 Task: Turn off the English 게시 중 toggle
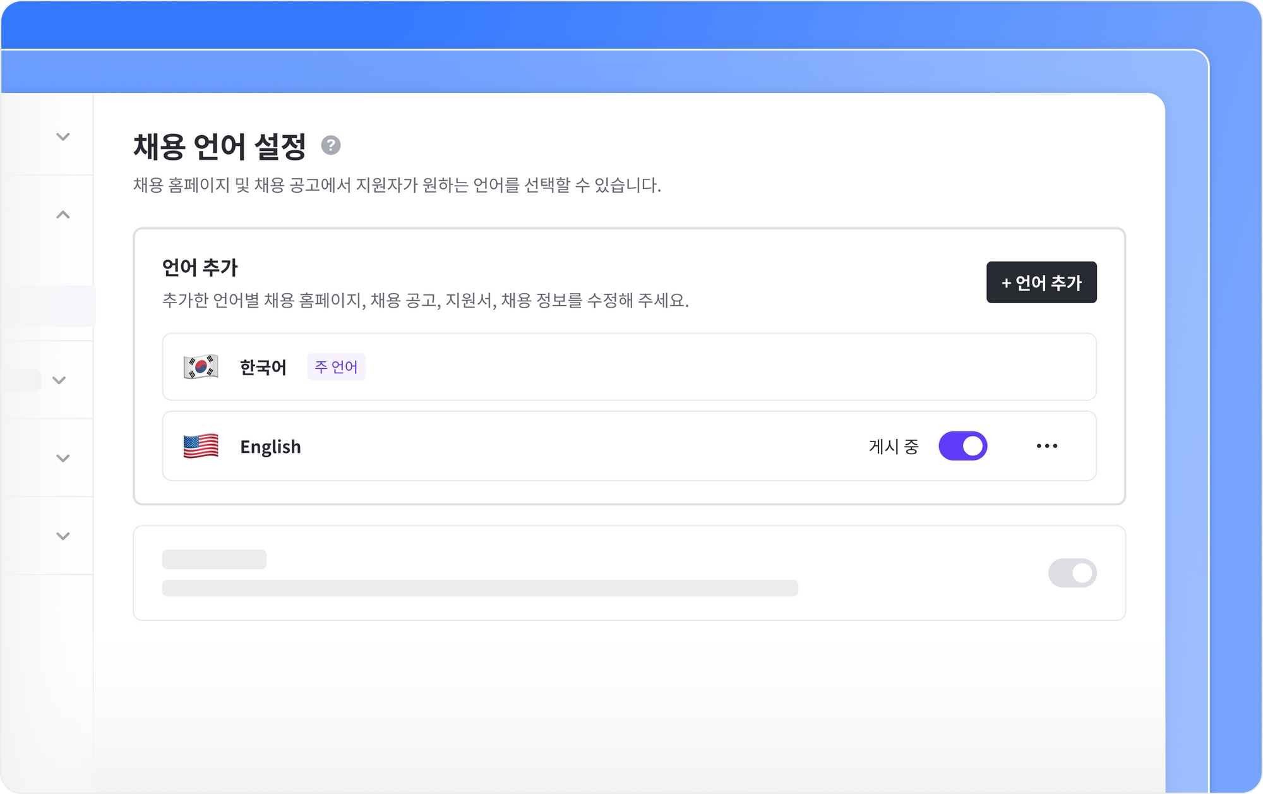962,446
